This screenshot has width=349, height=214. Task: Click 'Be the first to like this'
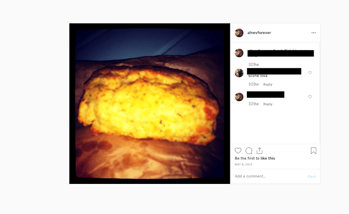click(x=255, y=158)
